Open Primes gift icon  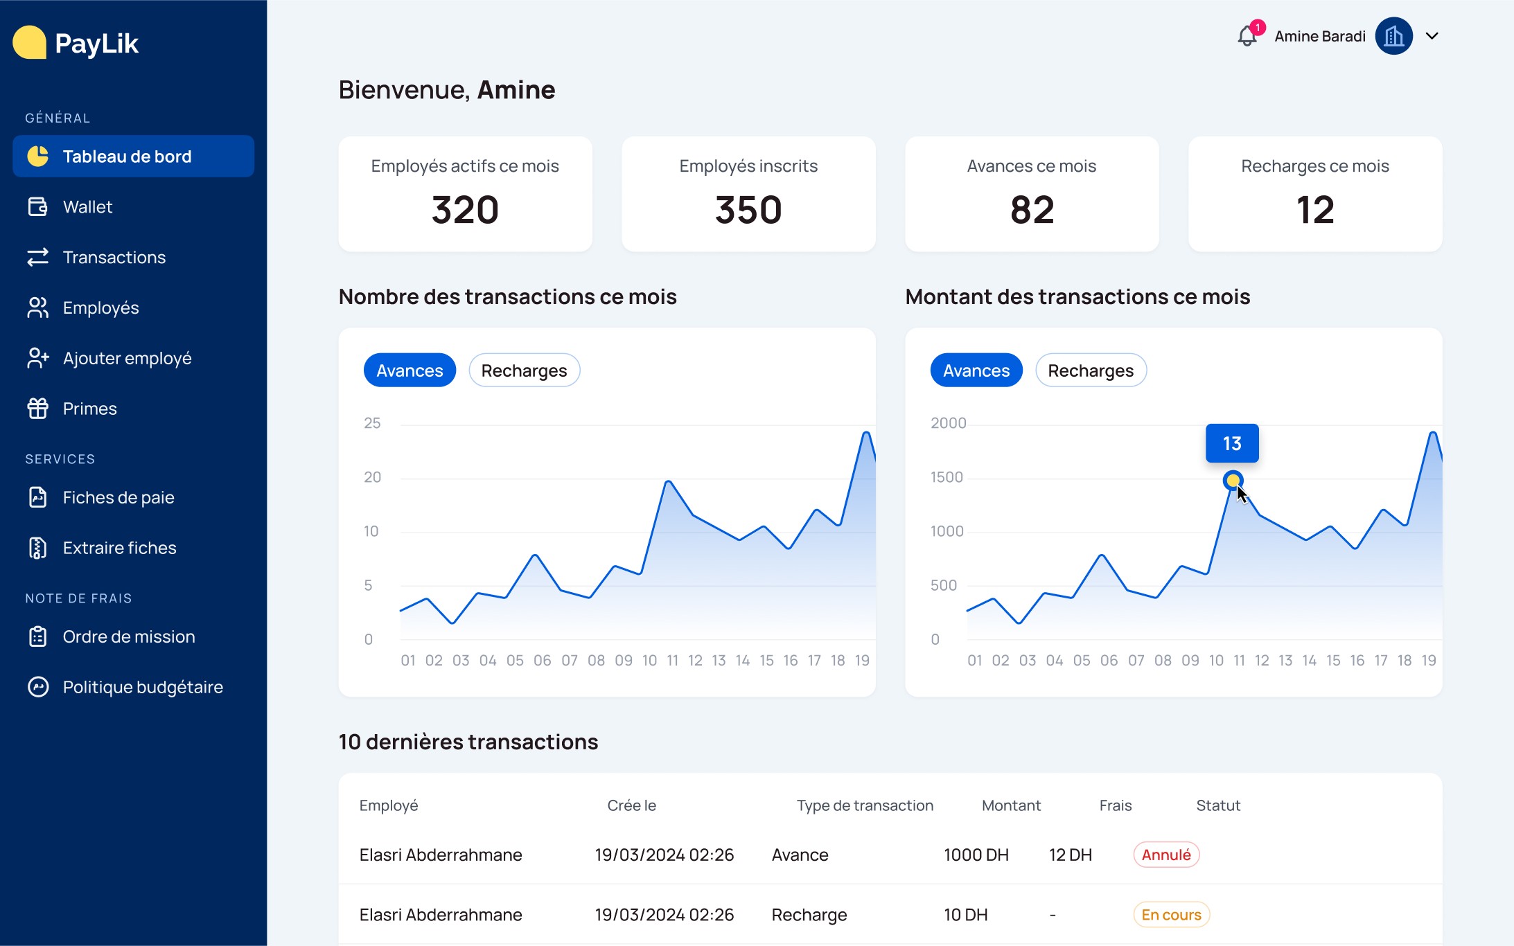click(38, 409)
